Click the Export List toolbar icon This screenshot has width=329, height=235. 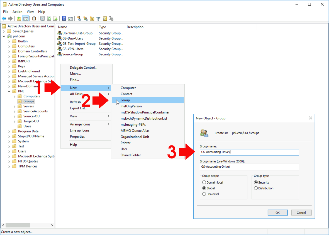click(55, 18)
